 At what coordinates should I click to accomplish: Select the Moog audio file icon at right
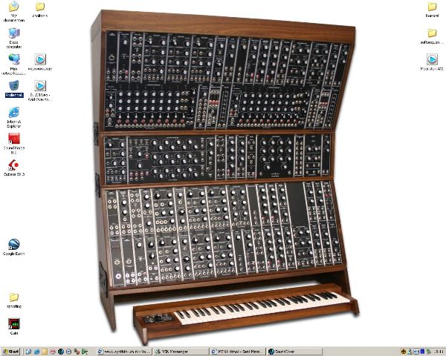coord(432,62)
